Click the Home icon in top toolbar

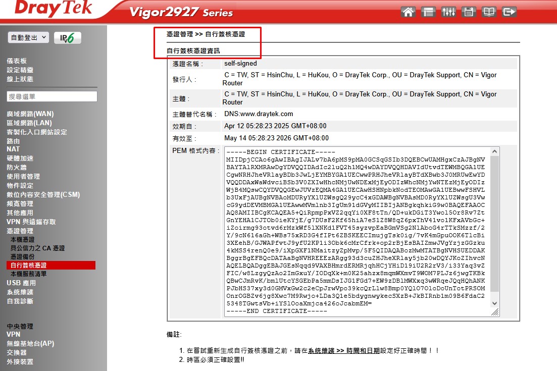[409, 12]
